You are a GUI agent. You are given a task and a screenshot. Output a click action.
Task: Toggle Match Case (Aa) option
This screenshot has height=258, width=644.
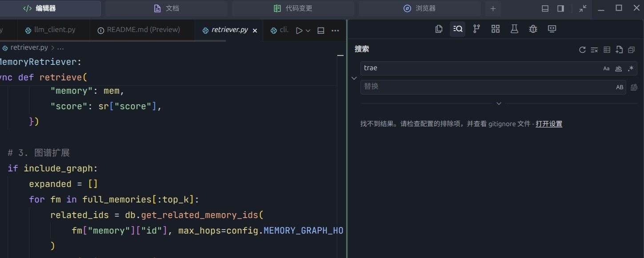[x=606, y=68]
